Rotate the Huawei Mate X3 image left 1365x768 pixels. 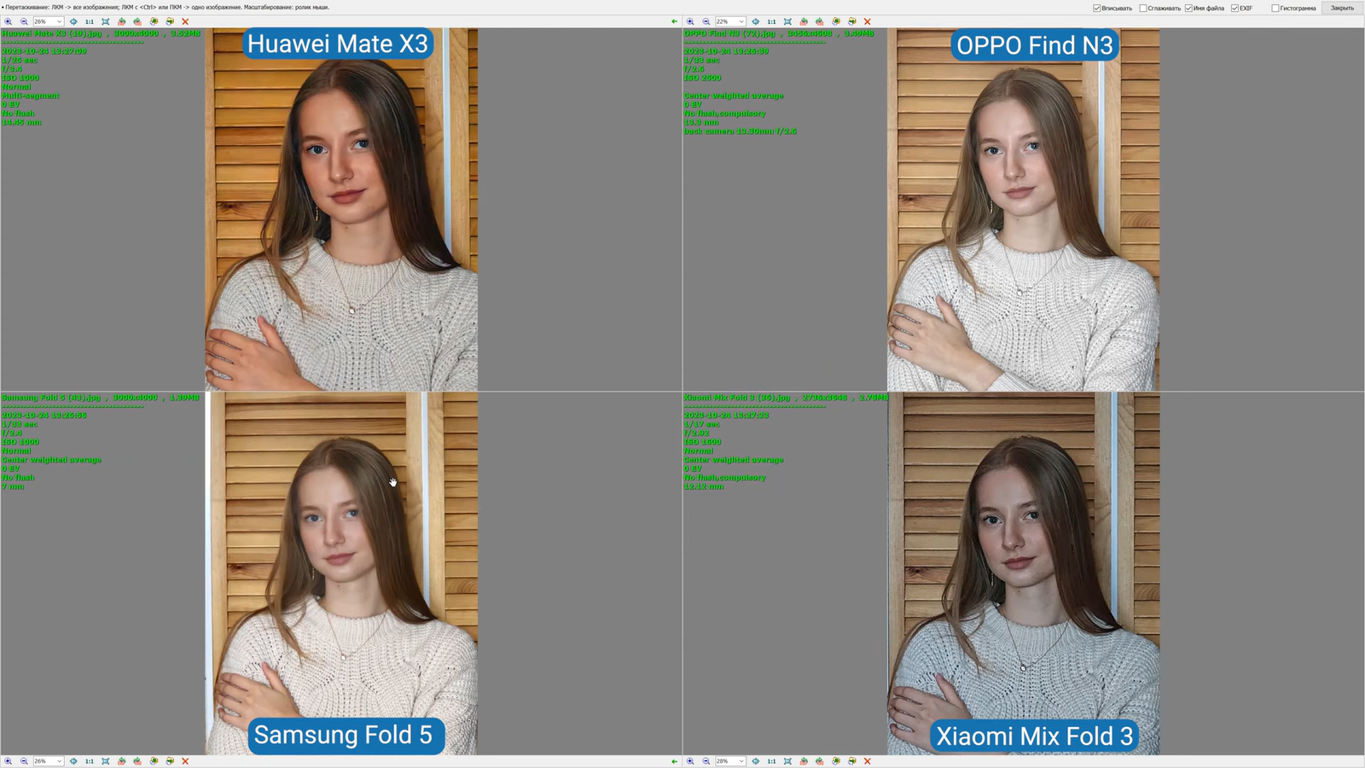[x=121, y=21]
